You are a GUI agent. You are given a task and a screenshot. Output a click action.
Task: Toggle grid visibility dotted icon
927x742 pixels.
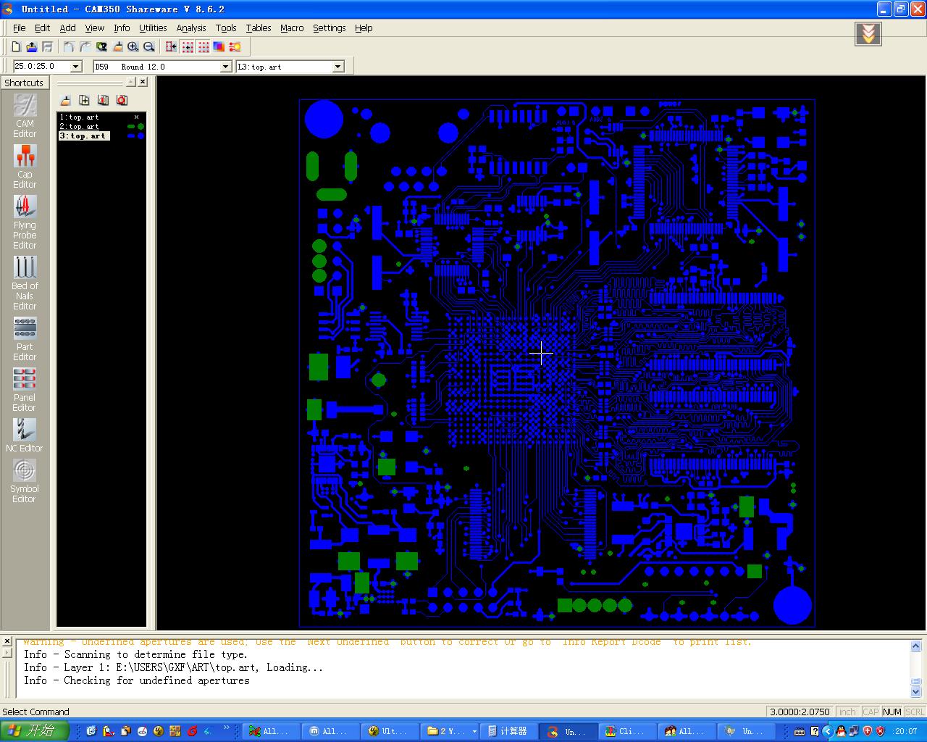click(204, 46)
